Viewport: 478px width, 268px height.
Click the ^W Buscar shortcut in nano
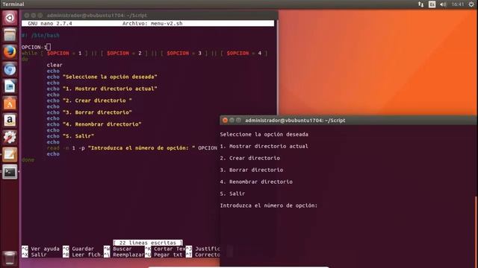point(118,249)
